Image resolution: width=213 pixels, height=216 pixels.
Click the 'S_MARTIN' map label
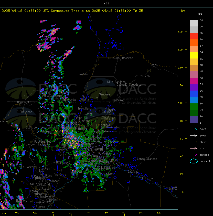pos(97,150)
